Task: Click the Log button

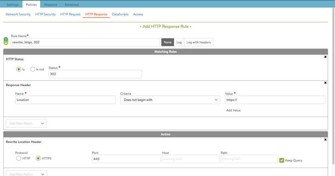Action: click(x=179, y=42)
